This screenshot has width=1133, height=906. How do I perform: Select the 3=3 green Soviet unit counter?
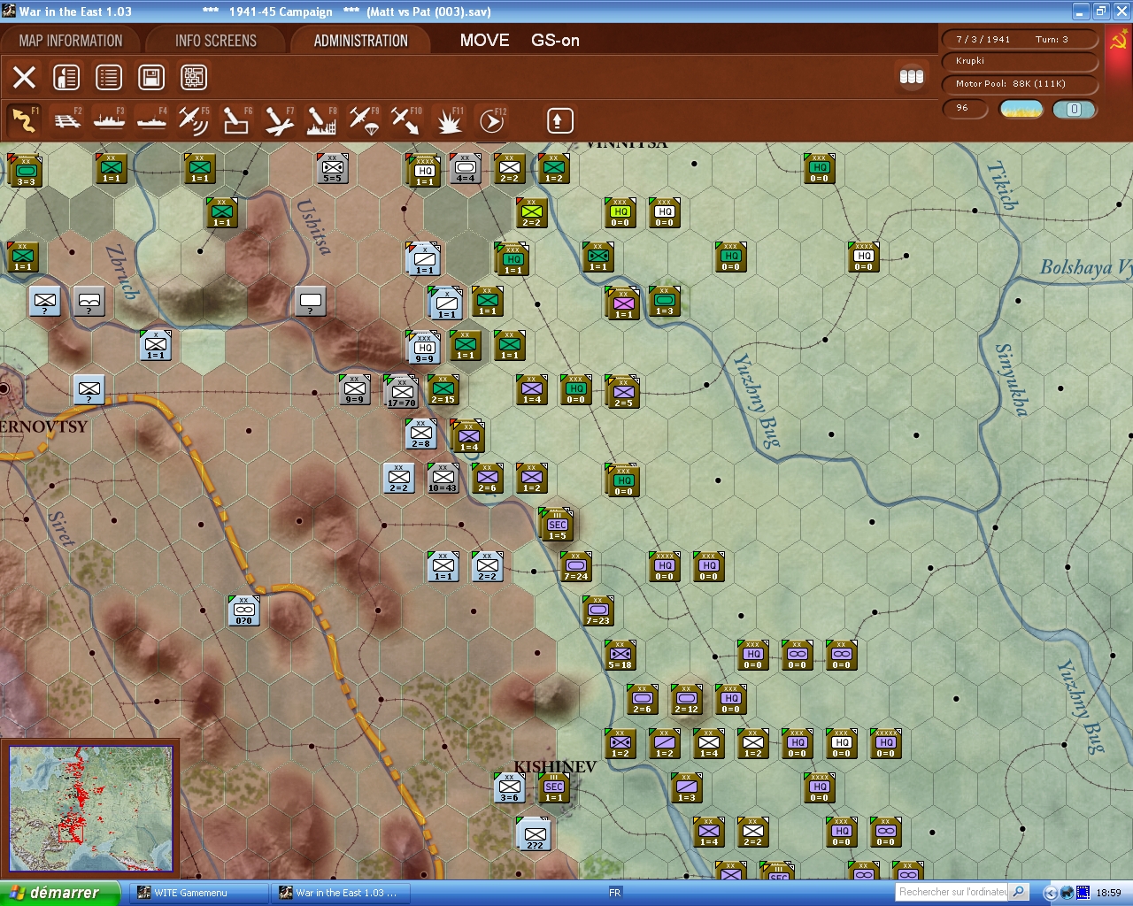pos(26,171)
